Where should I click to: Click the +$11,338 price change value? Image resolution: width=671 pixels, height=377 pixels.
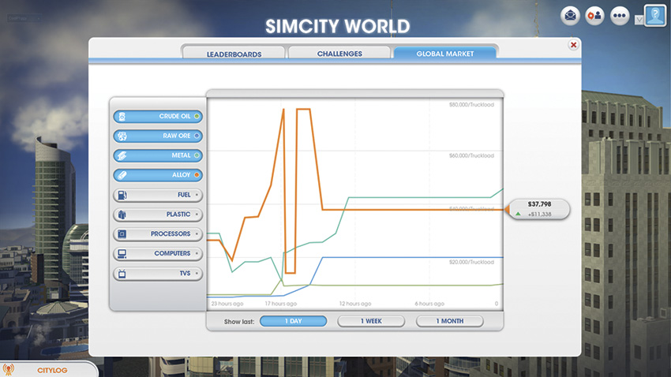540,215
